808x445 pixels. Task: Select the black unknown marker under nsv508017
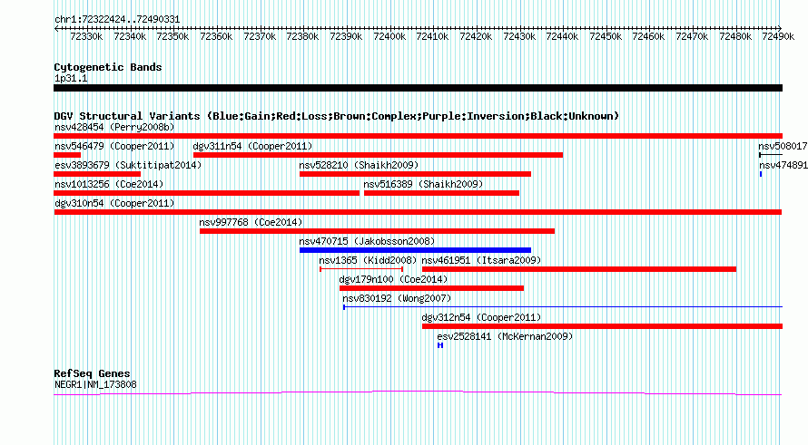(771, 155)
